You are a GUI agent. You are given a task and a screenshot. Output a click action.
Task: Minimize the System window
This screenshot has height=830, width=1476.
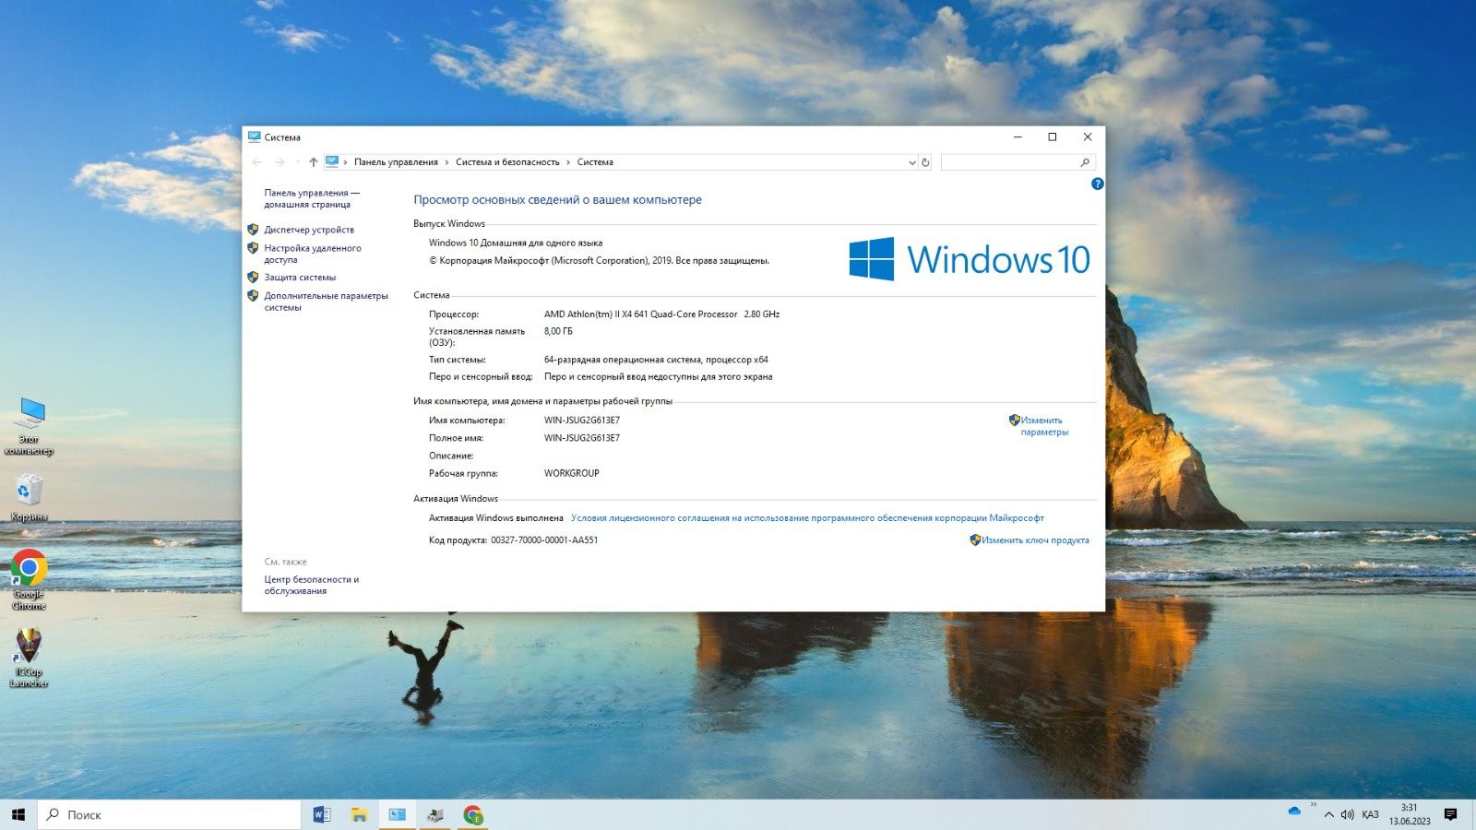click(x=1018, y=136)
